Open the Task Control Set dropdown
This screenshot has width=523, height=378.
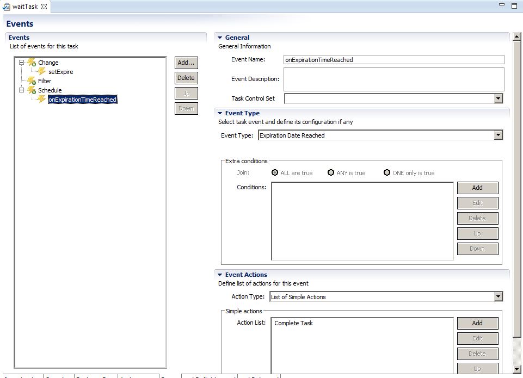(x=497, y=98)
